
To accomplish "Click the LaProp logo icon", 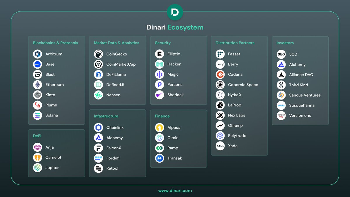I will click(220, 105).
